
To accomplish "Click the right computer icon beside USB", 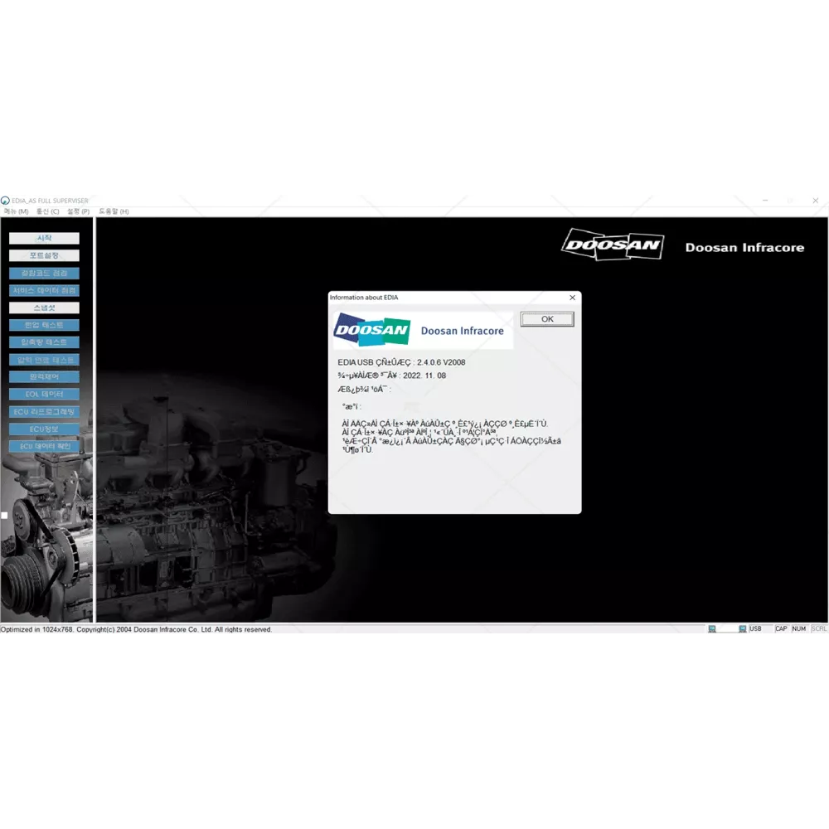I will pyautogui.click(x=743, y=629).
